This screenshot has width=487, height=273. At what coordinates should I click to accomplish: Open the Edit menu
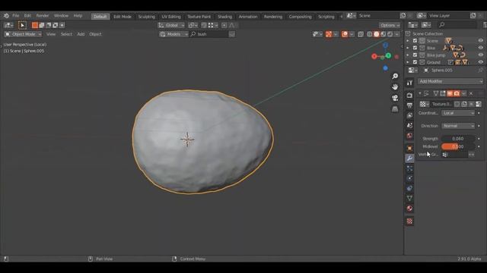(x=27, y=15)
